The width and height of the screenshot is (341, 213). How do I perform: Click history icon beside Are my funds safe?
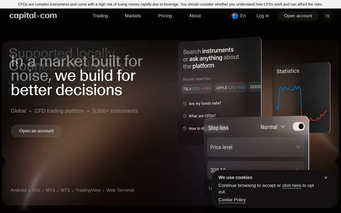(x=185, y=104)
